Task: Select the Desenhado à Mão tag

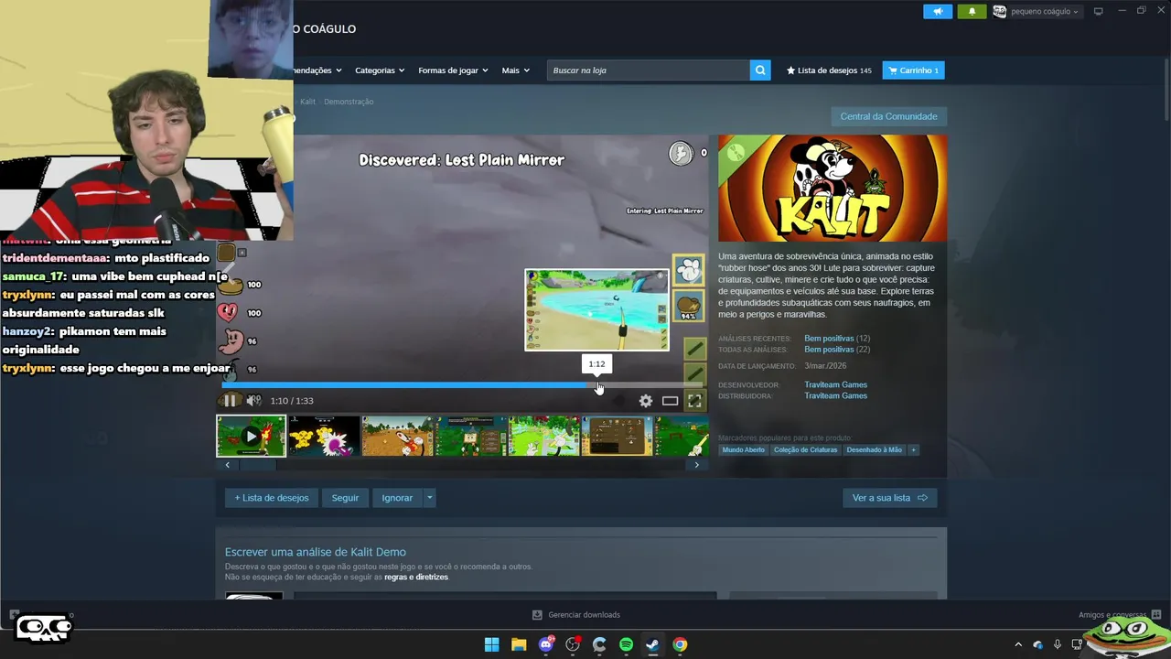Action: [874, 449]
